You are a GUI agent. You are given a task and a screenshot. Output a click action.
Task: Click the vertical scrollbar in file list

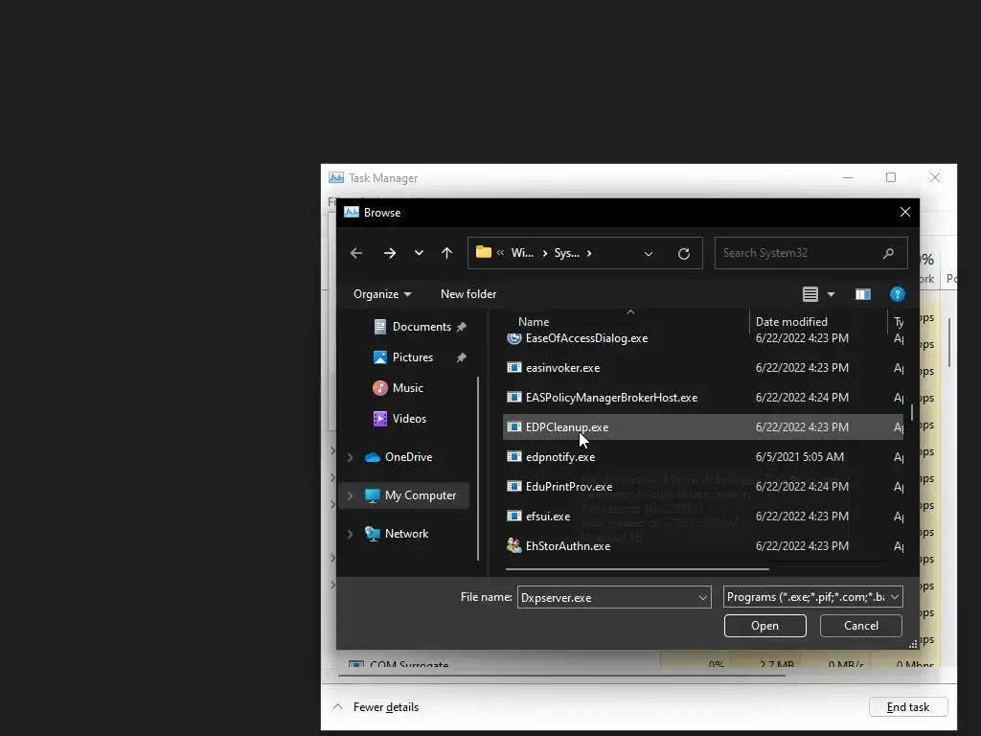[912, 412]
